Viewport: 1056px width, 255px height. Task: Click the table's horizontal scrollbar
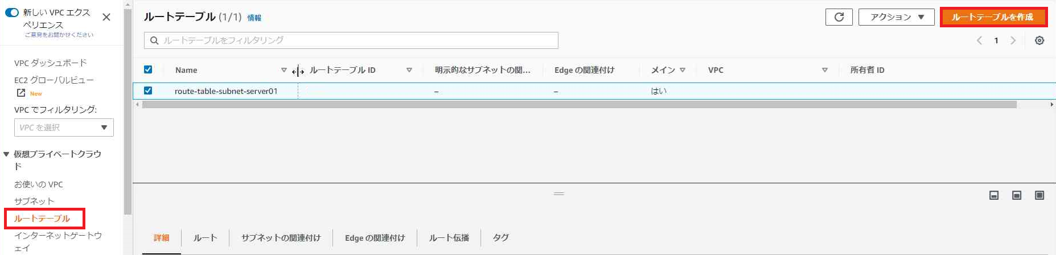579,105
